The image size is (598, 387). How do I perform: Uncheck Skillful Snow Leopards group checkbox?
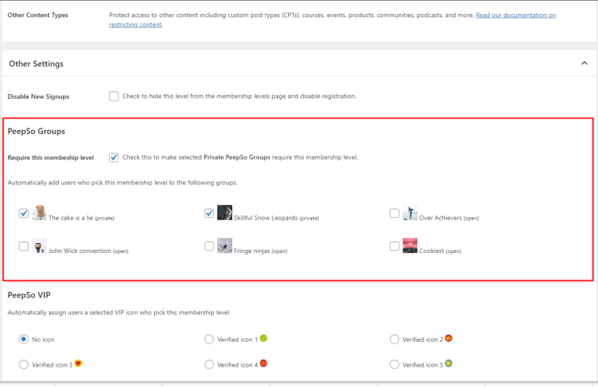209,213
